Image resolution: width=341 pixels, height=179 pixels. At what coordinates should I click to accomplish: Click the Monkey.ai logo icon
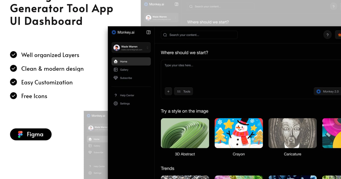(x=114, y=32)
